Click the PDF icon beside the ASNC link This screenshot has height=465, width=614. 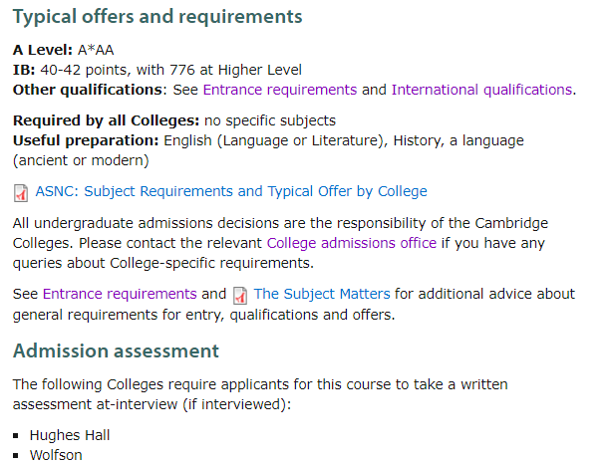[x=21, y=193]
